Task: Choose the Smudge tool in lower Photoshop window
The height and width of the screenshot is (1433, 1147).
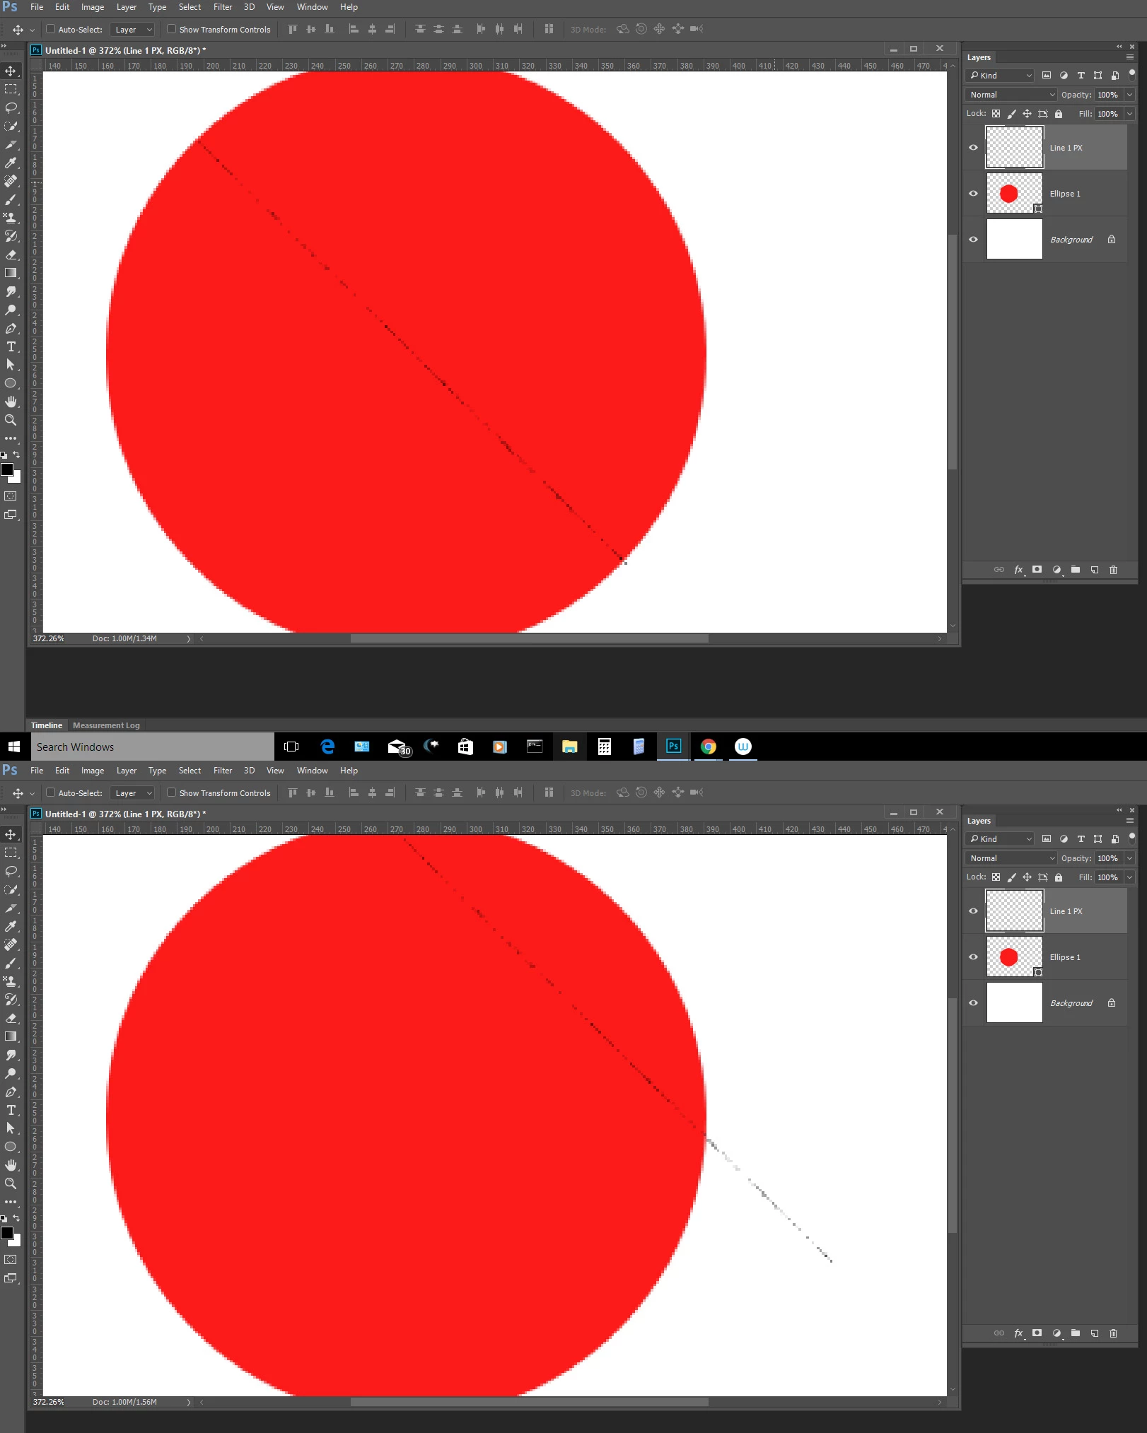Action: point(11,1055)
